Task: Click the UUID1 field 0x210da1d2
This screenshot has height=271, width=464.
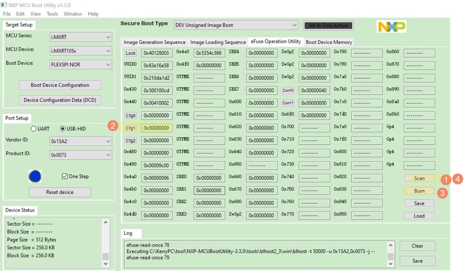Action: (x=157, y=77)
